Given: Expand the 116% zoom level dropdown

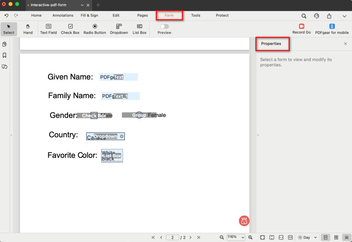Looking at the screenshot, I should [236, 237].
